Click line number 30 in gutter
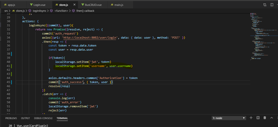Screen dimensions: 278x127 (x=8, y=21)
